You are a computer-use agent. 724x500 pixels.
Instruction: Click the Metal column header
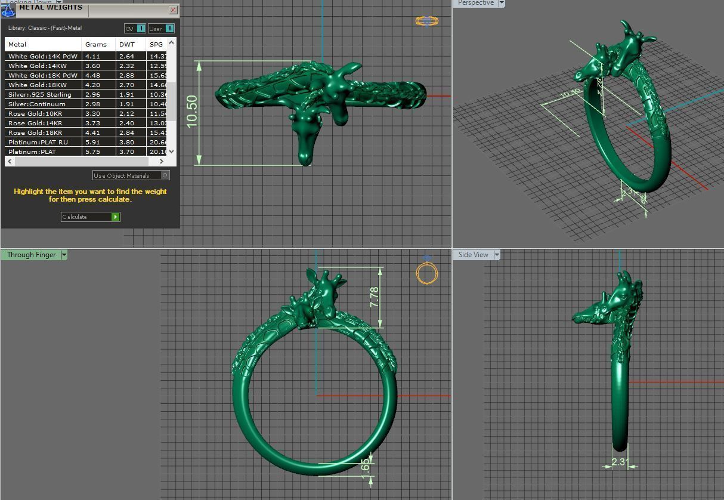[x=43, y=44]
